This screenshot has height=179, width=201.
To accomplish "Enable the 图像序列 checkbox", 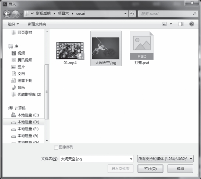I will pos(56,147).
